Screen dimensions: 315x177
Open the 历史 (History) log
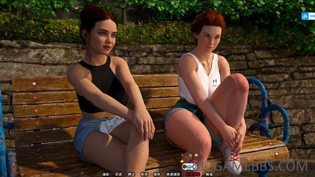[x=118, y=174]
